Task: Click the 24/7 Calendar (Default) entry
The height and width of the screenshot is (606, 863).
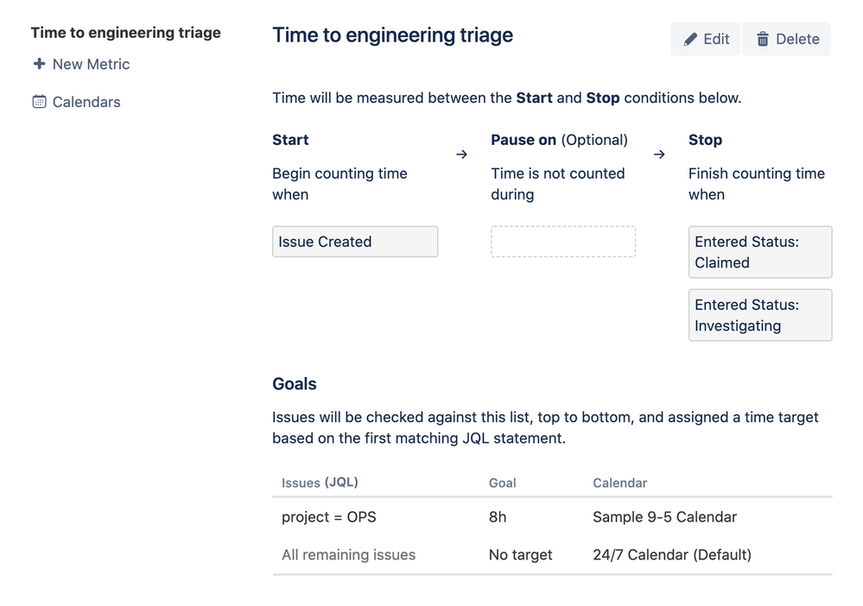Action: tap(671, 555)
